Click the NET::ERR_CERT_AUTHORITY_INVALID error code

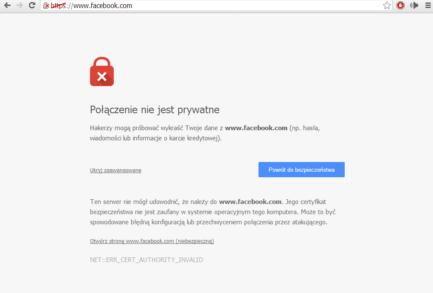(x=146, y=260)
